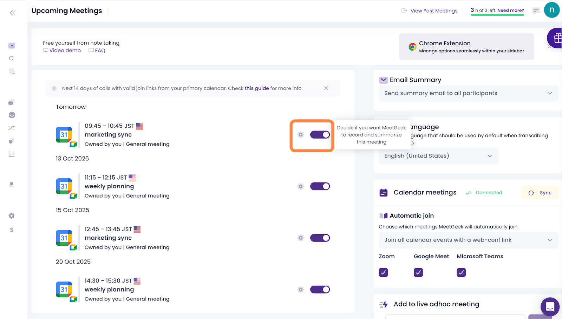
Task: Open the search icon in sidebar
Action: pos(12,59)
